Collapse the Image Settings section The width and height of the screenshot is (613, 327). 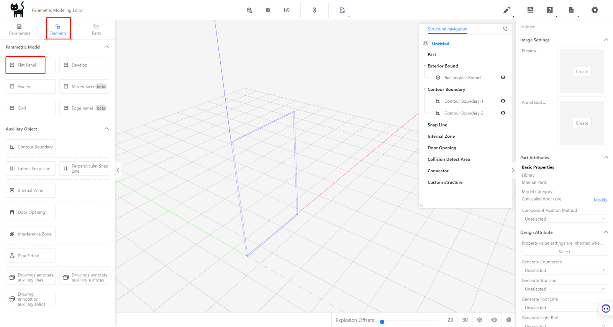point(606,39)
